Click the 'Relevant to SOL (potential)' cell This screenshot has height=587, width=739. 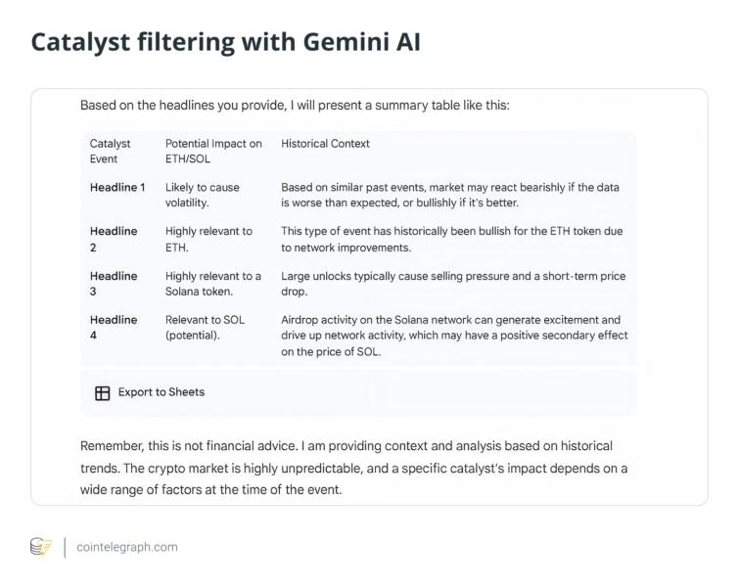click(205, 328)
